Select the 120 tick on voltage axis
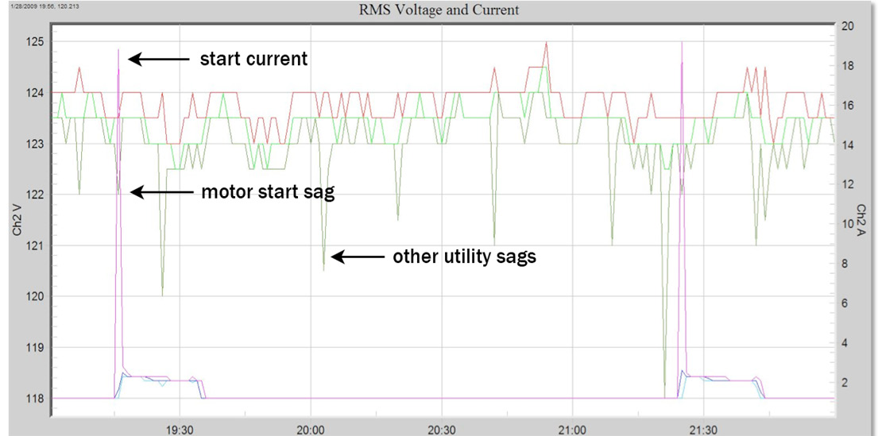 pyautogui.click(x=35, y=297)
